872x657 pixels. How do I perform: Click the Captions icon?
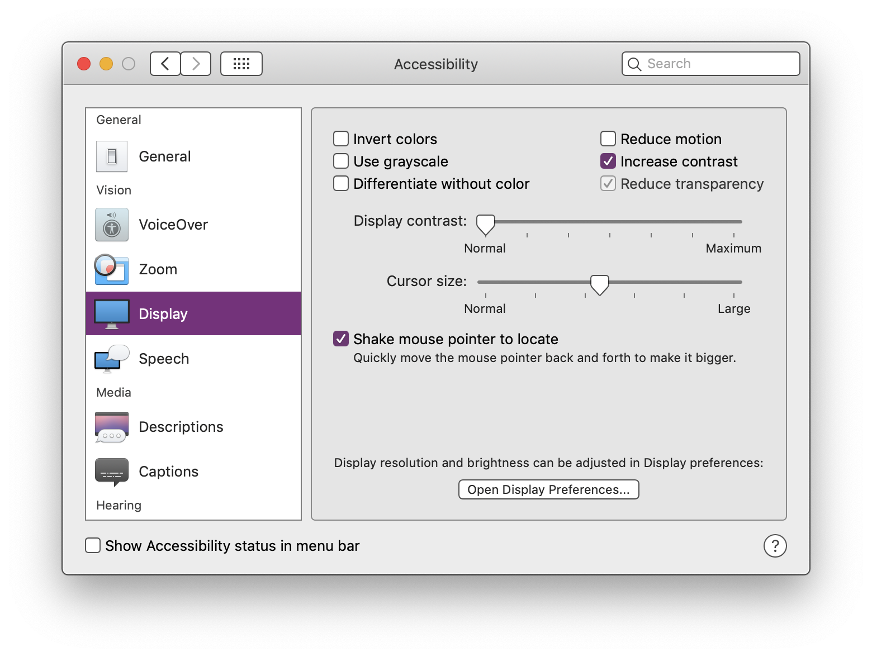point(112,472)
